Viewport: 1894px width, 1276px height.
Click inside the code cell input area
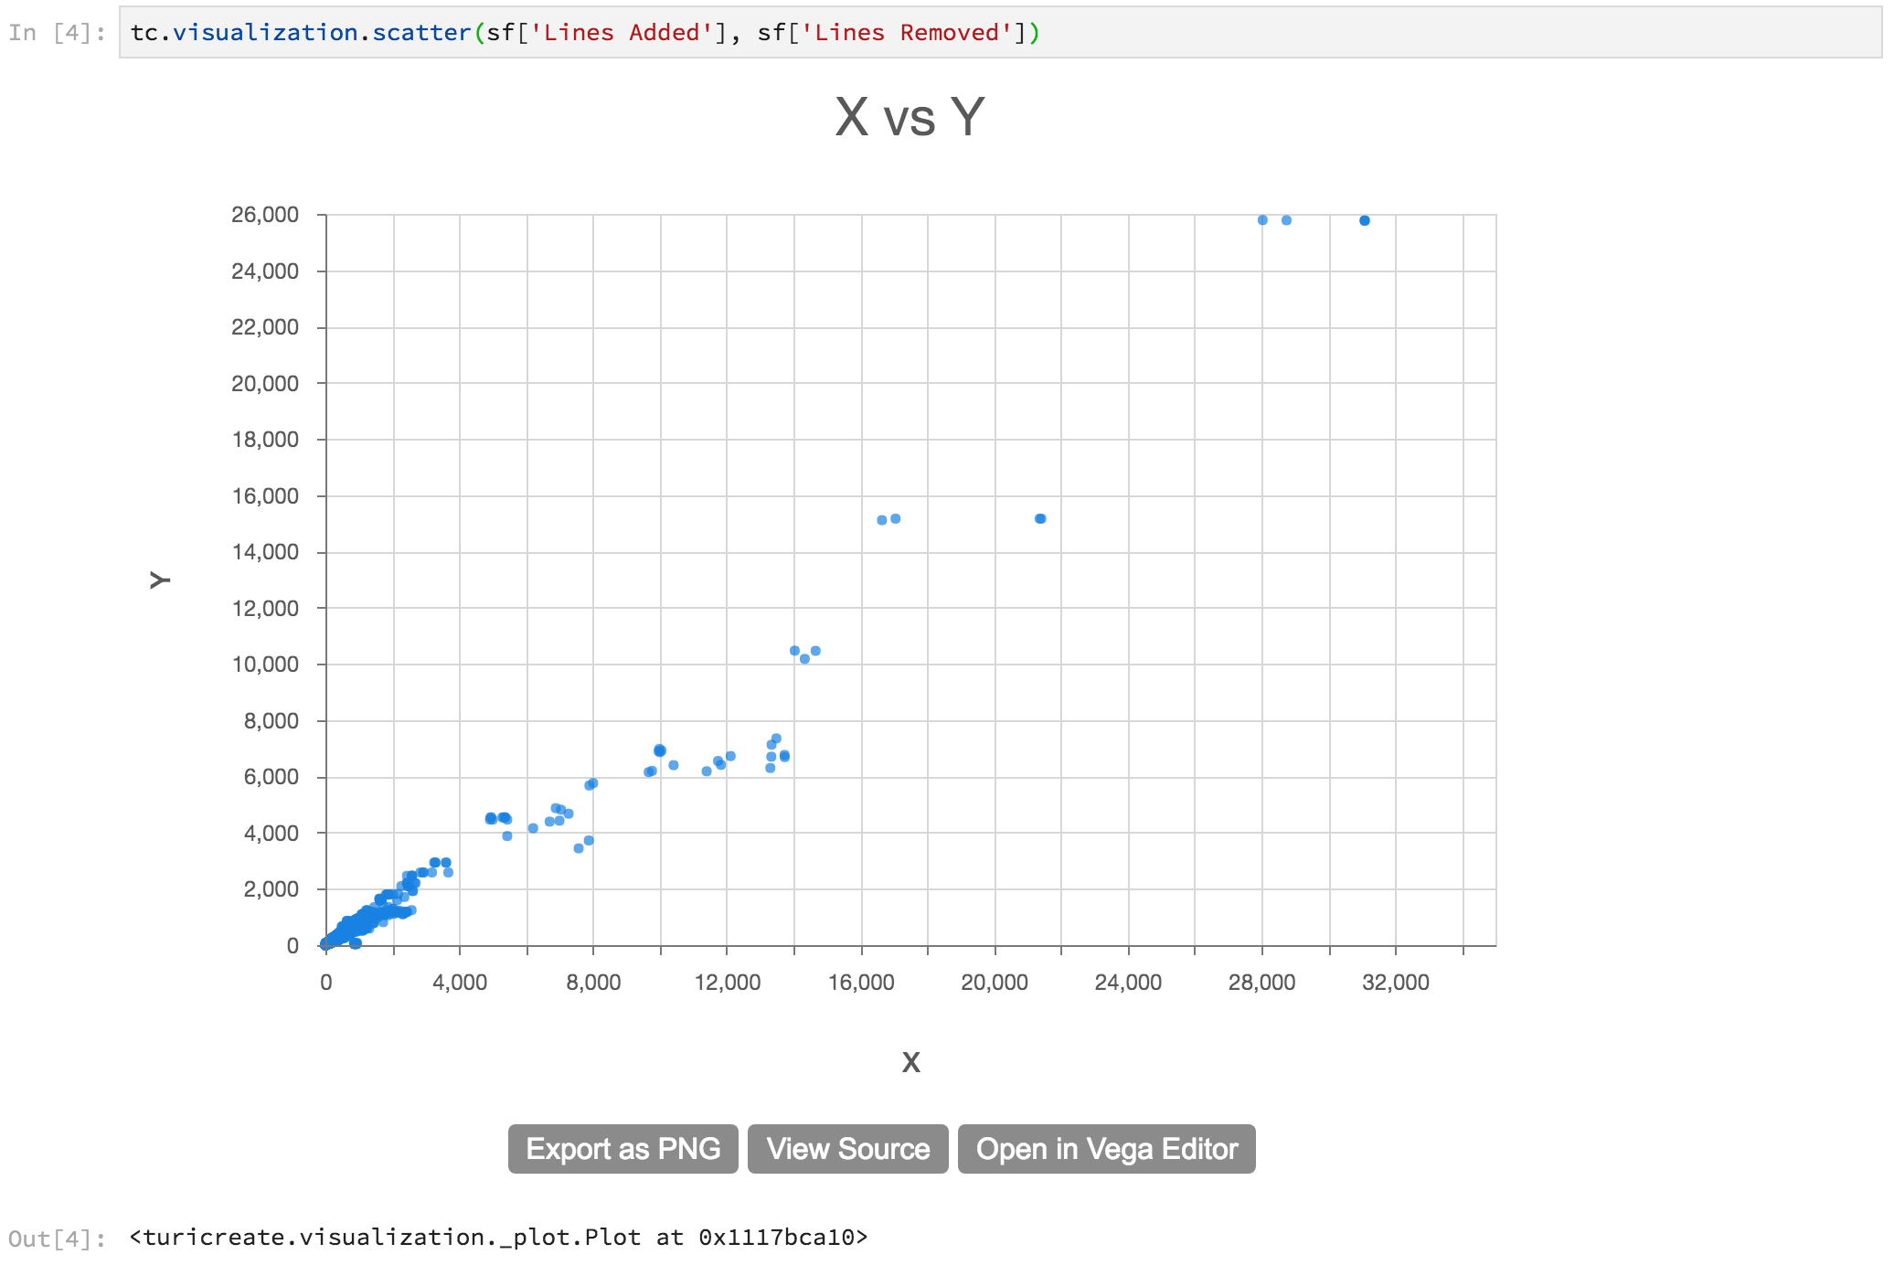1280,33
